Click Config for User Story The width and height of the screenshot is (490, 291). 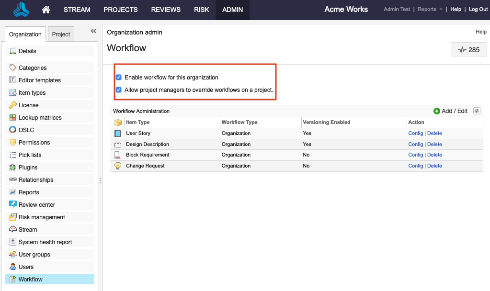[x=416, y=133]
